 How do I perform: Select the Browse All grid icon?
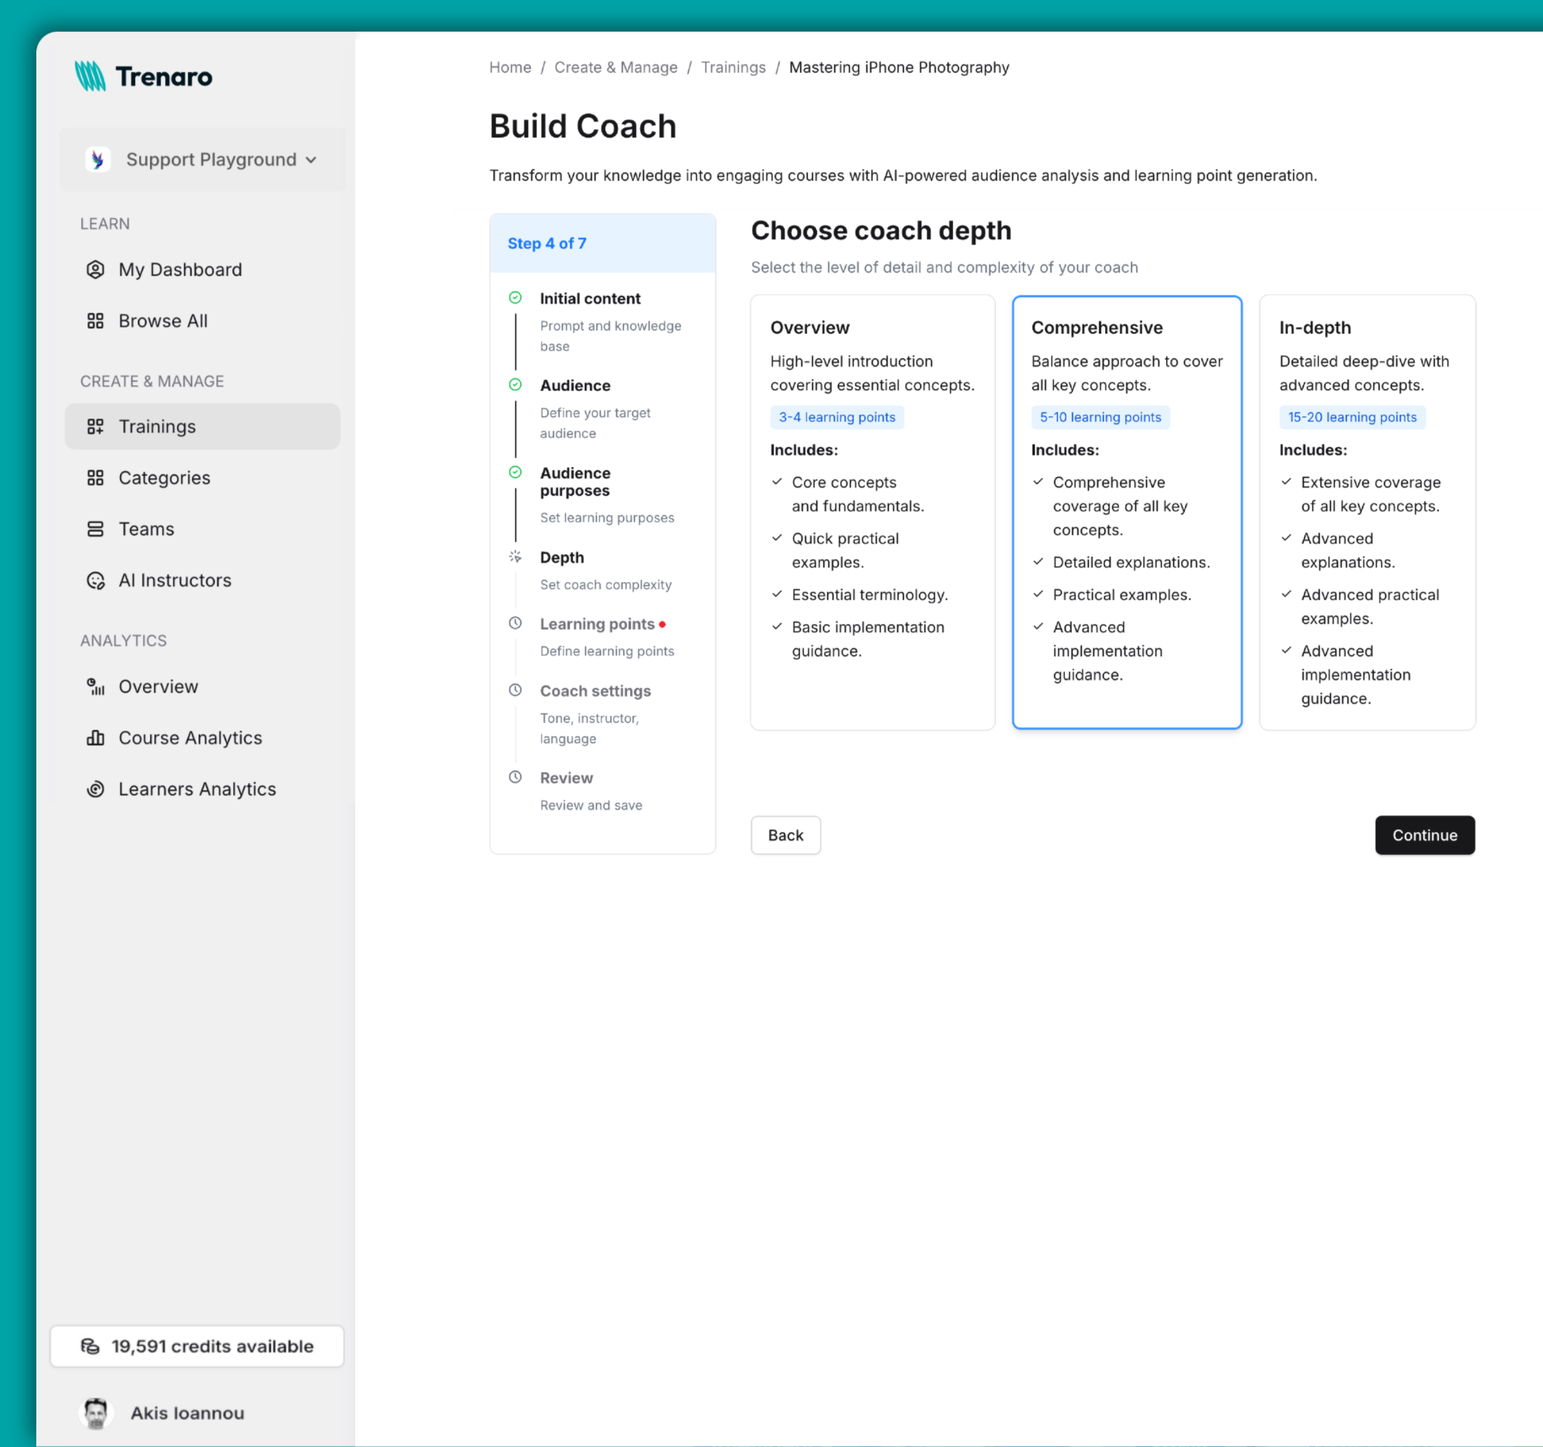tap(96, 320)
